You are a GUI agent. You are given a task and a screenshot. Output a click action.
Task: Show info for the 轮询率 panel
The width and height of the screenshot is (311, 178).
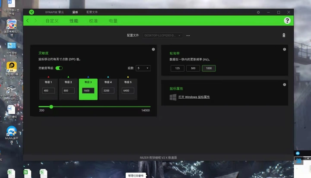pyautogui.click(x=284, y=49)
